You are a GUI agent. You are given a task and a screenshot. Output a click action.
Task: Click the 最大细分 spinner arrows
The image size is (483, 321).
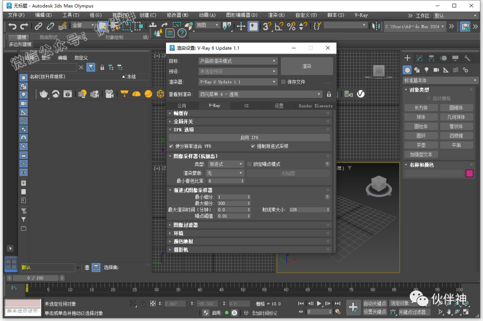(x=249, y=203)
